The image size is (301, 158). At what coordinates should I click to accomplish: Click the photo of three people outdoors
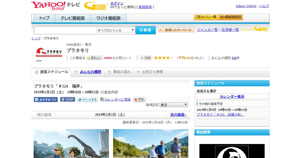tap(151, 143)
